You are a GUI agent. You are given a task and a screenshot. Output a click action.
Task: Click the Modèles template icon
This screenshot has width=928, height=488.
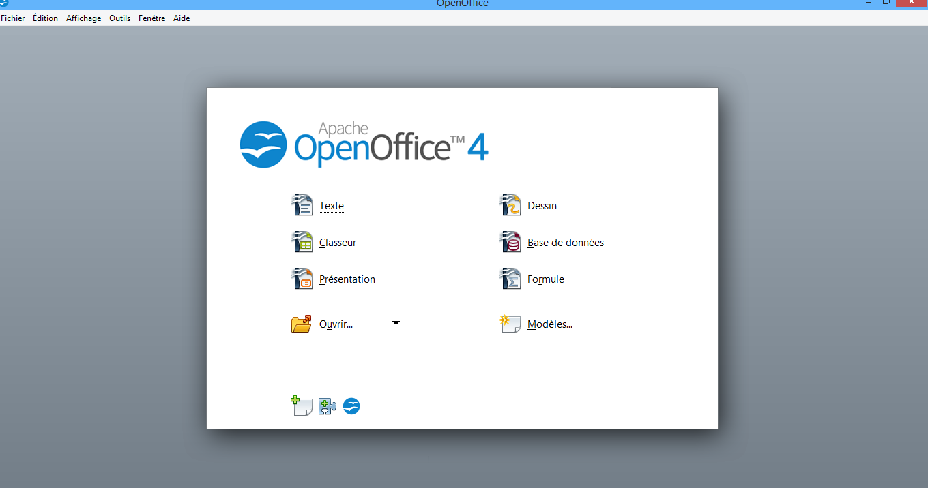[x=510, y=324]
